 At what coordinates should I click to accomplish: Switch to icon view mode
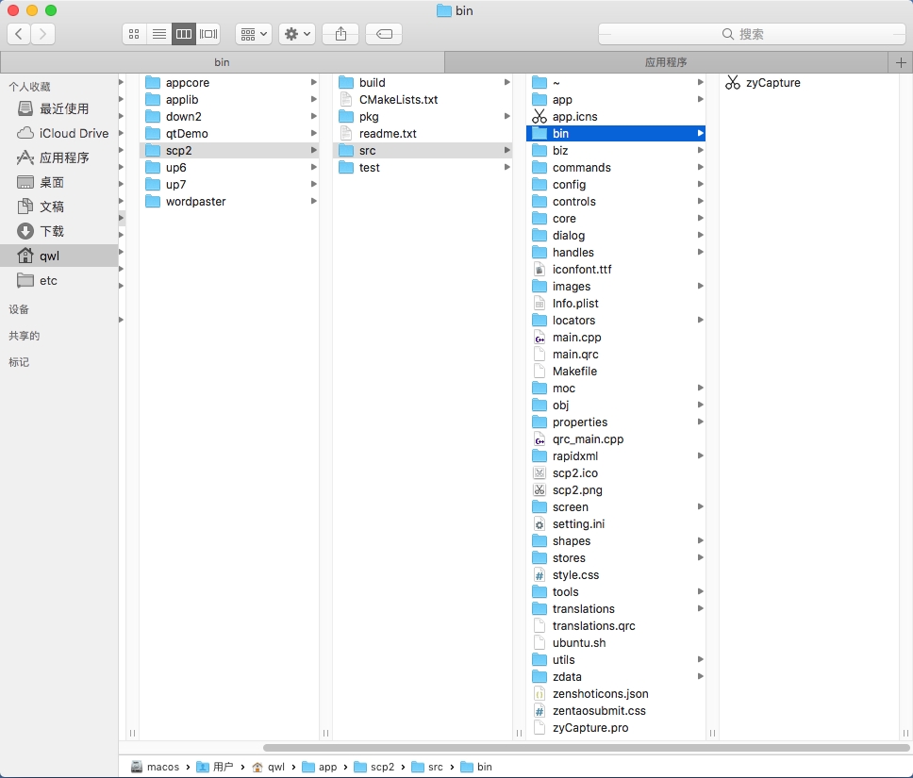pyautogui.click(x=134, y=34)
